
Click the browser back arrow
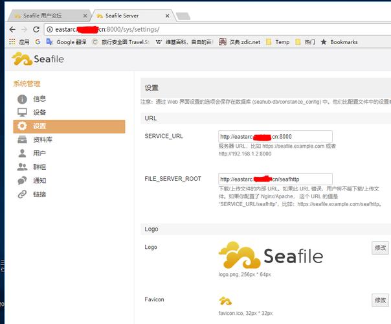pos(12,29)
